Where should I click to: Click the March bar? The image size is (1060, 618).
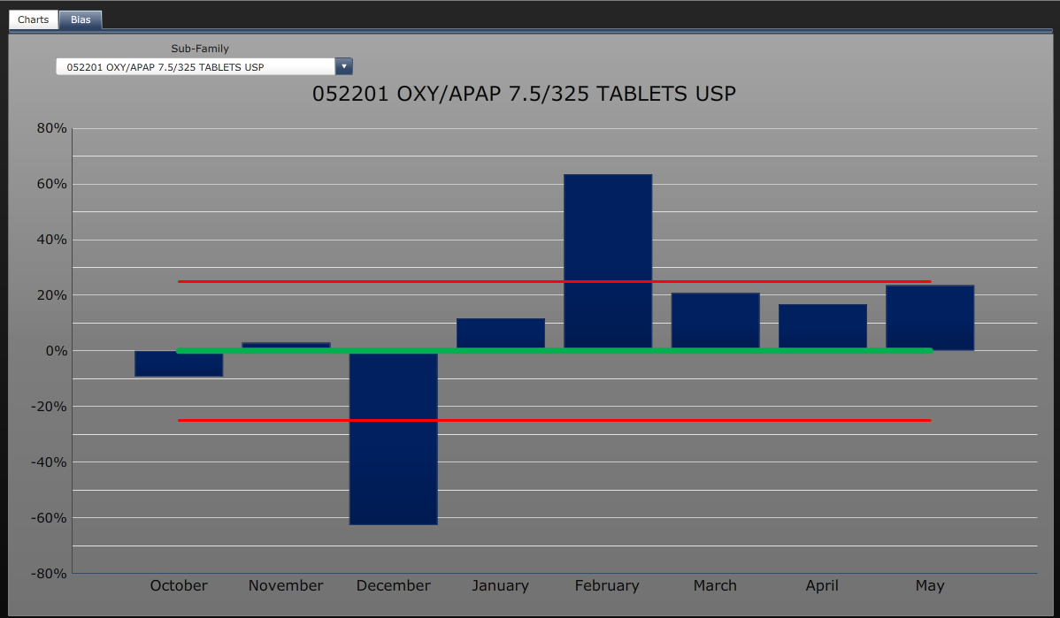715,318
